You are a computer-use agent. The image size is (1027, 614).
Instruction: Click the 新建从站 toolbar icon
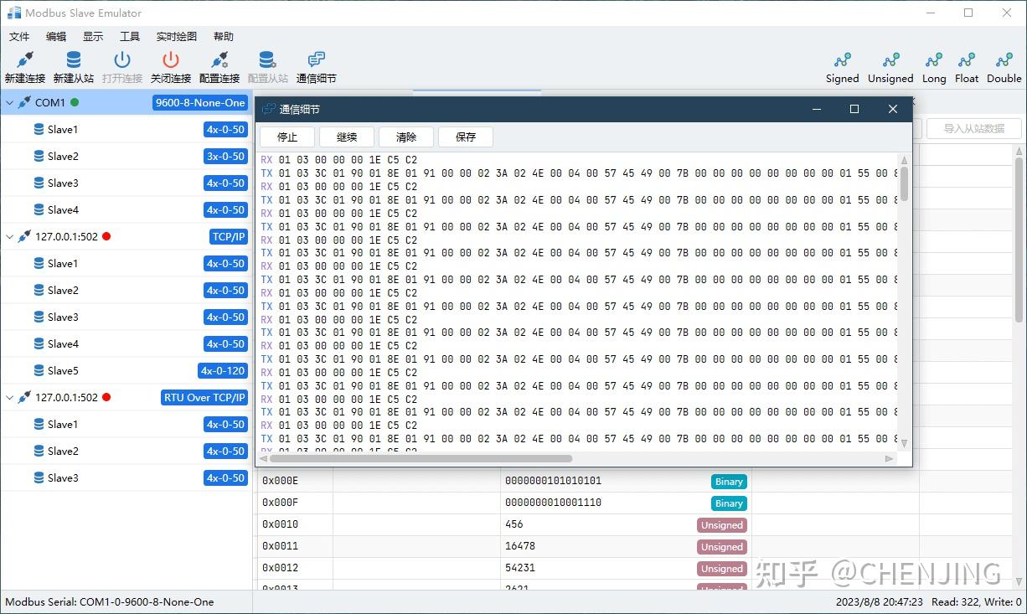(73, 65)
